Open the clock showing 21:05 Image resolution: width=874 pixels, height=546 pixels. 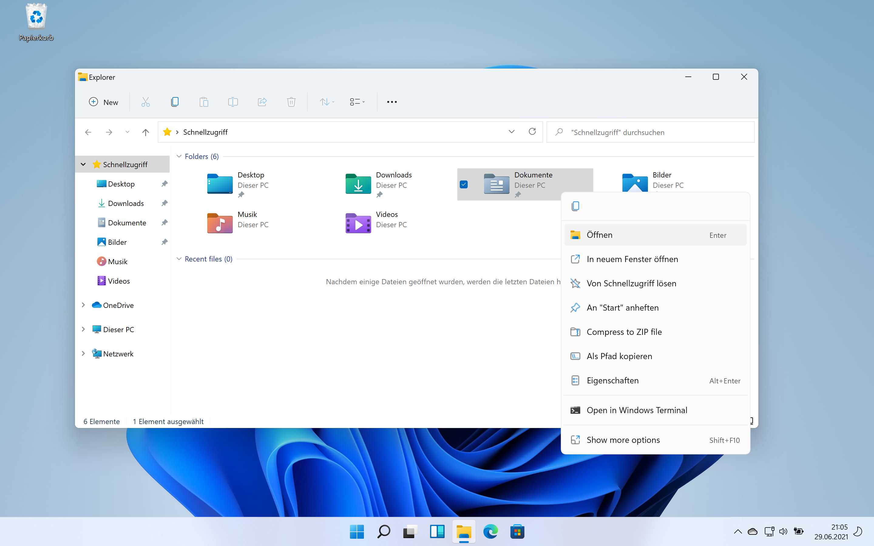(x=831, y=532)
